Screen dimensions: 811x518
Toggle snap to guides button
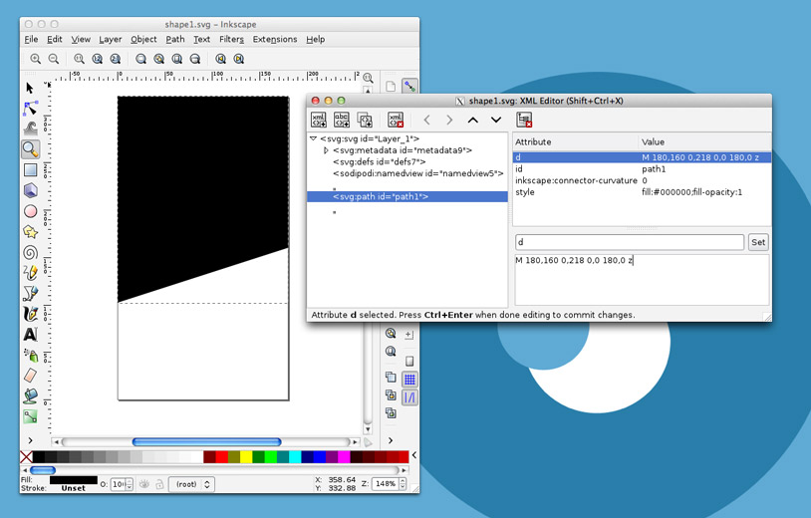pos(409,397)
